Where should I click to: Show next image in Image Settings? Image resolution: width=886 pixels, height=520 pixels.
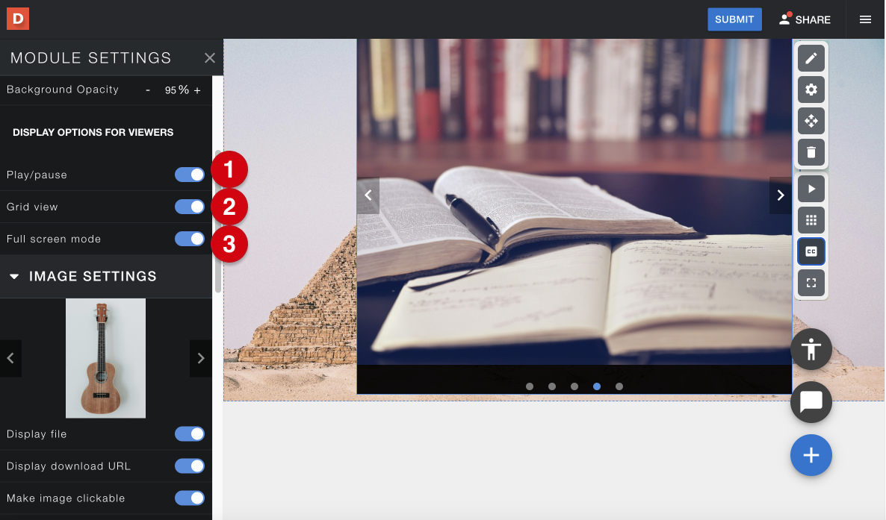pos(201,358)
